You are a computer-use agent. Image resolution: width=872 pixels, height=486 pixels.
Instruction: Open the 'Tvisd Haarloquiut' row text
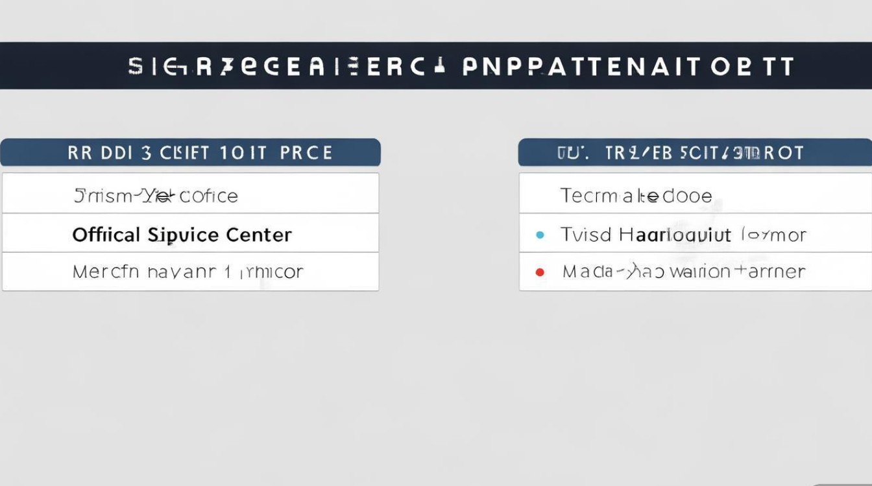point(683,235)
